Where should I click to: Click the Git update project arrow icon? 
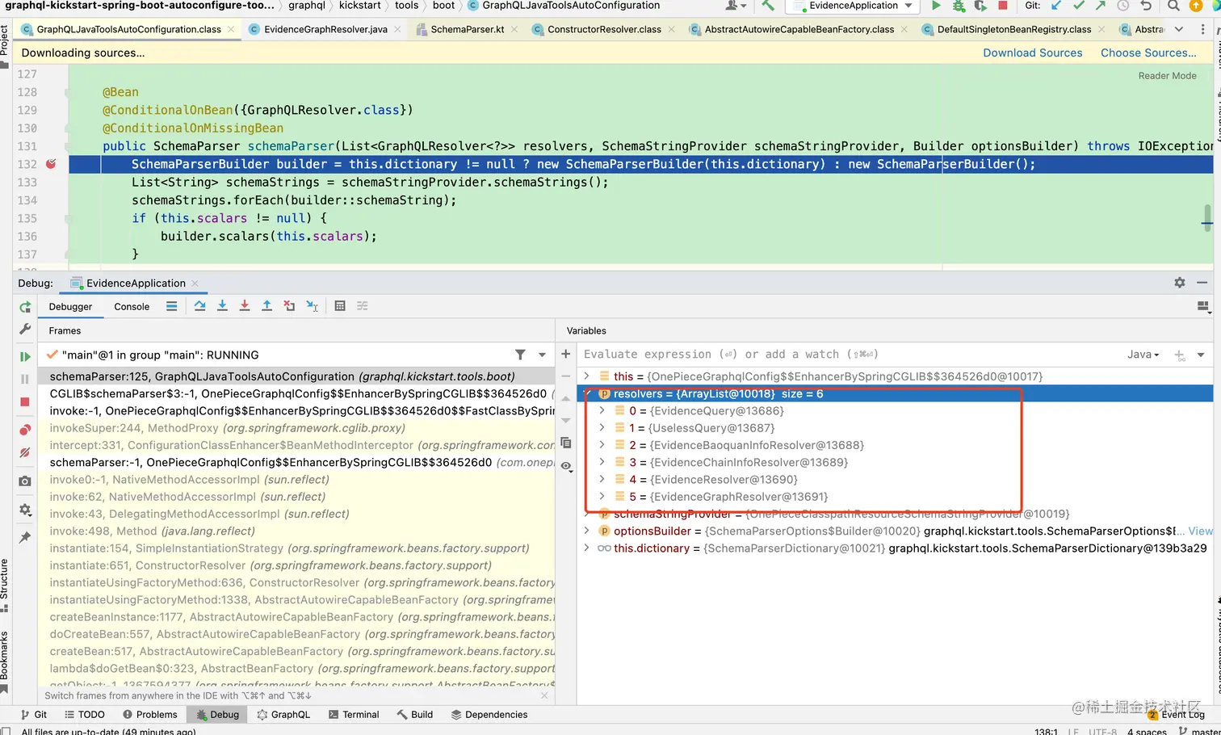(x=1056, y=6)
